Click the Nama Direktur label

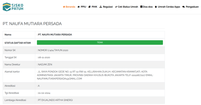pyautogui.click(x=13, y=65)
